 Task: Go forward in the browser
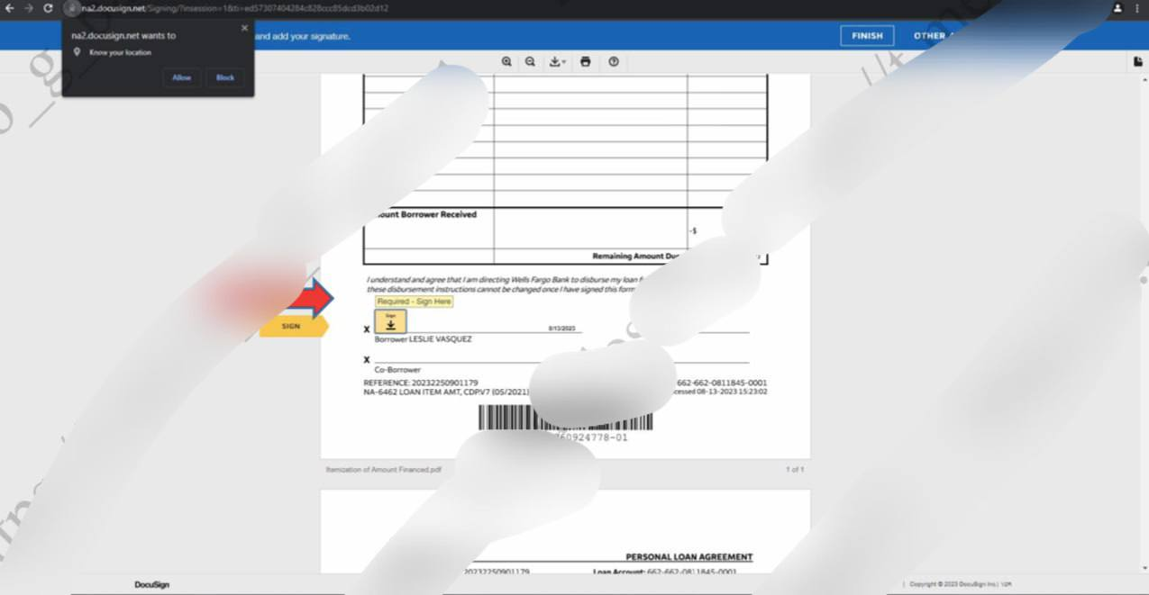28,8
